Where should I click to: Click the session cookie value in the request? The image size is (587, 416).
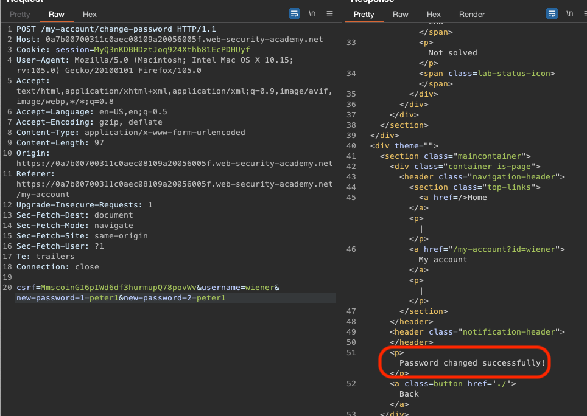point(172,49)
